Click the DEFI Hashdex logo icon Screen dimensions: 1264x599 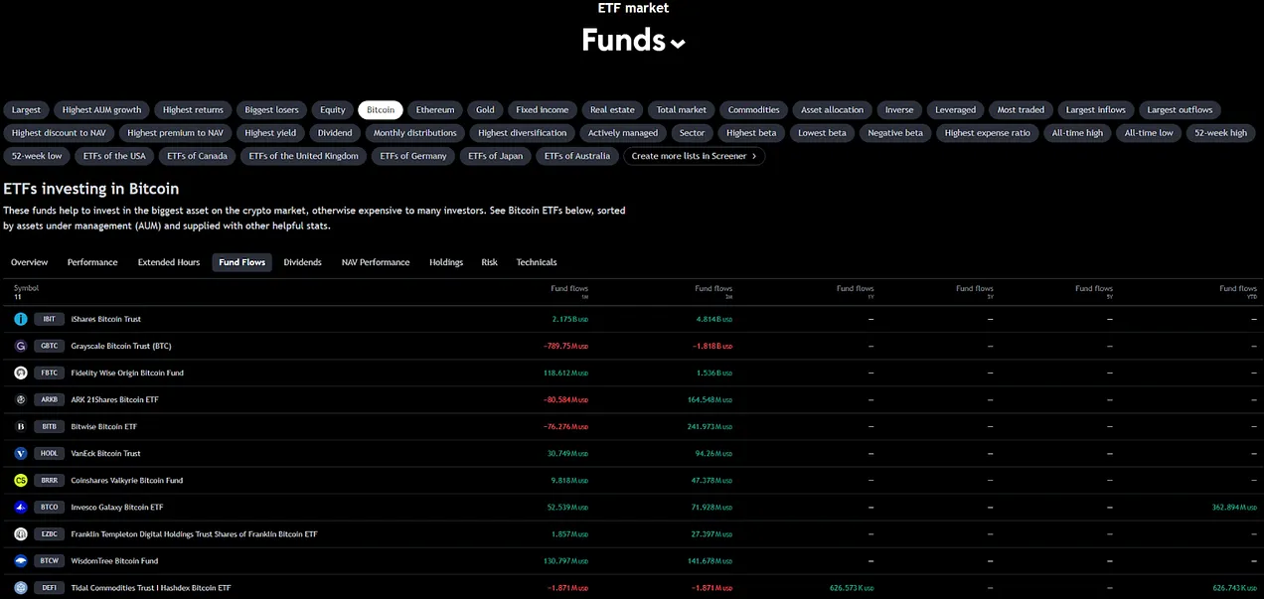coord(21,587)
